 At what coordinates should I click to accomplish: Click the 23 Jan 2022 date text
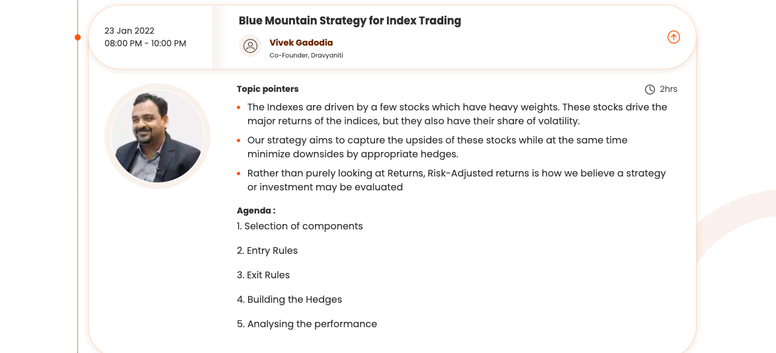(130, 31)
